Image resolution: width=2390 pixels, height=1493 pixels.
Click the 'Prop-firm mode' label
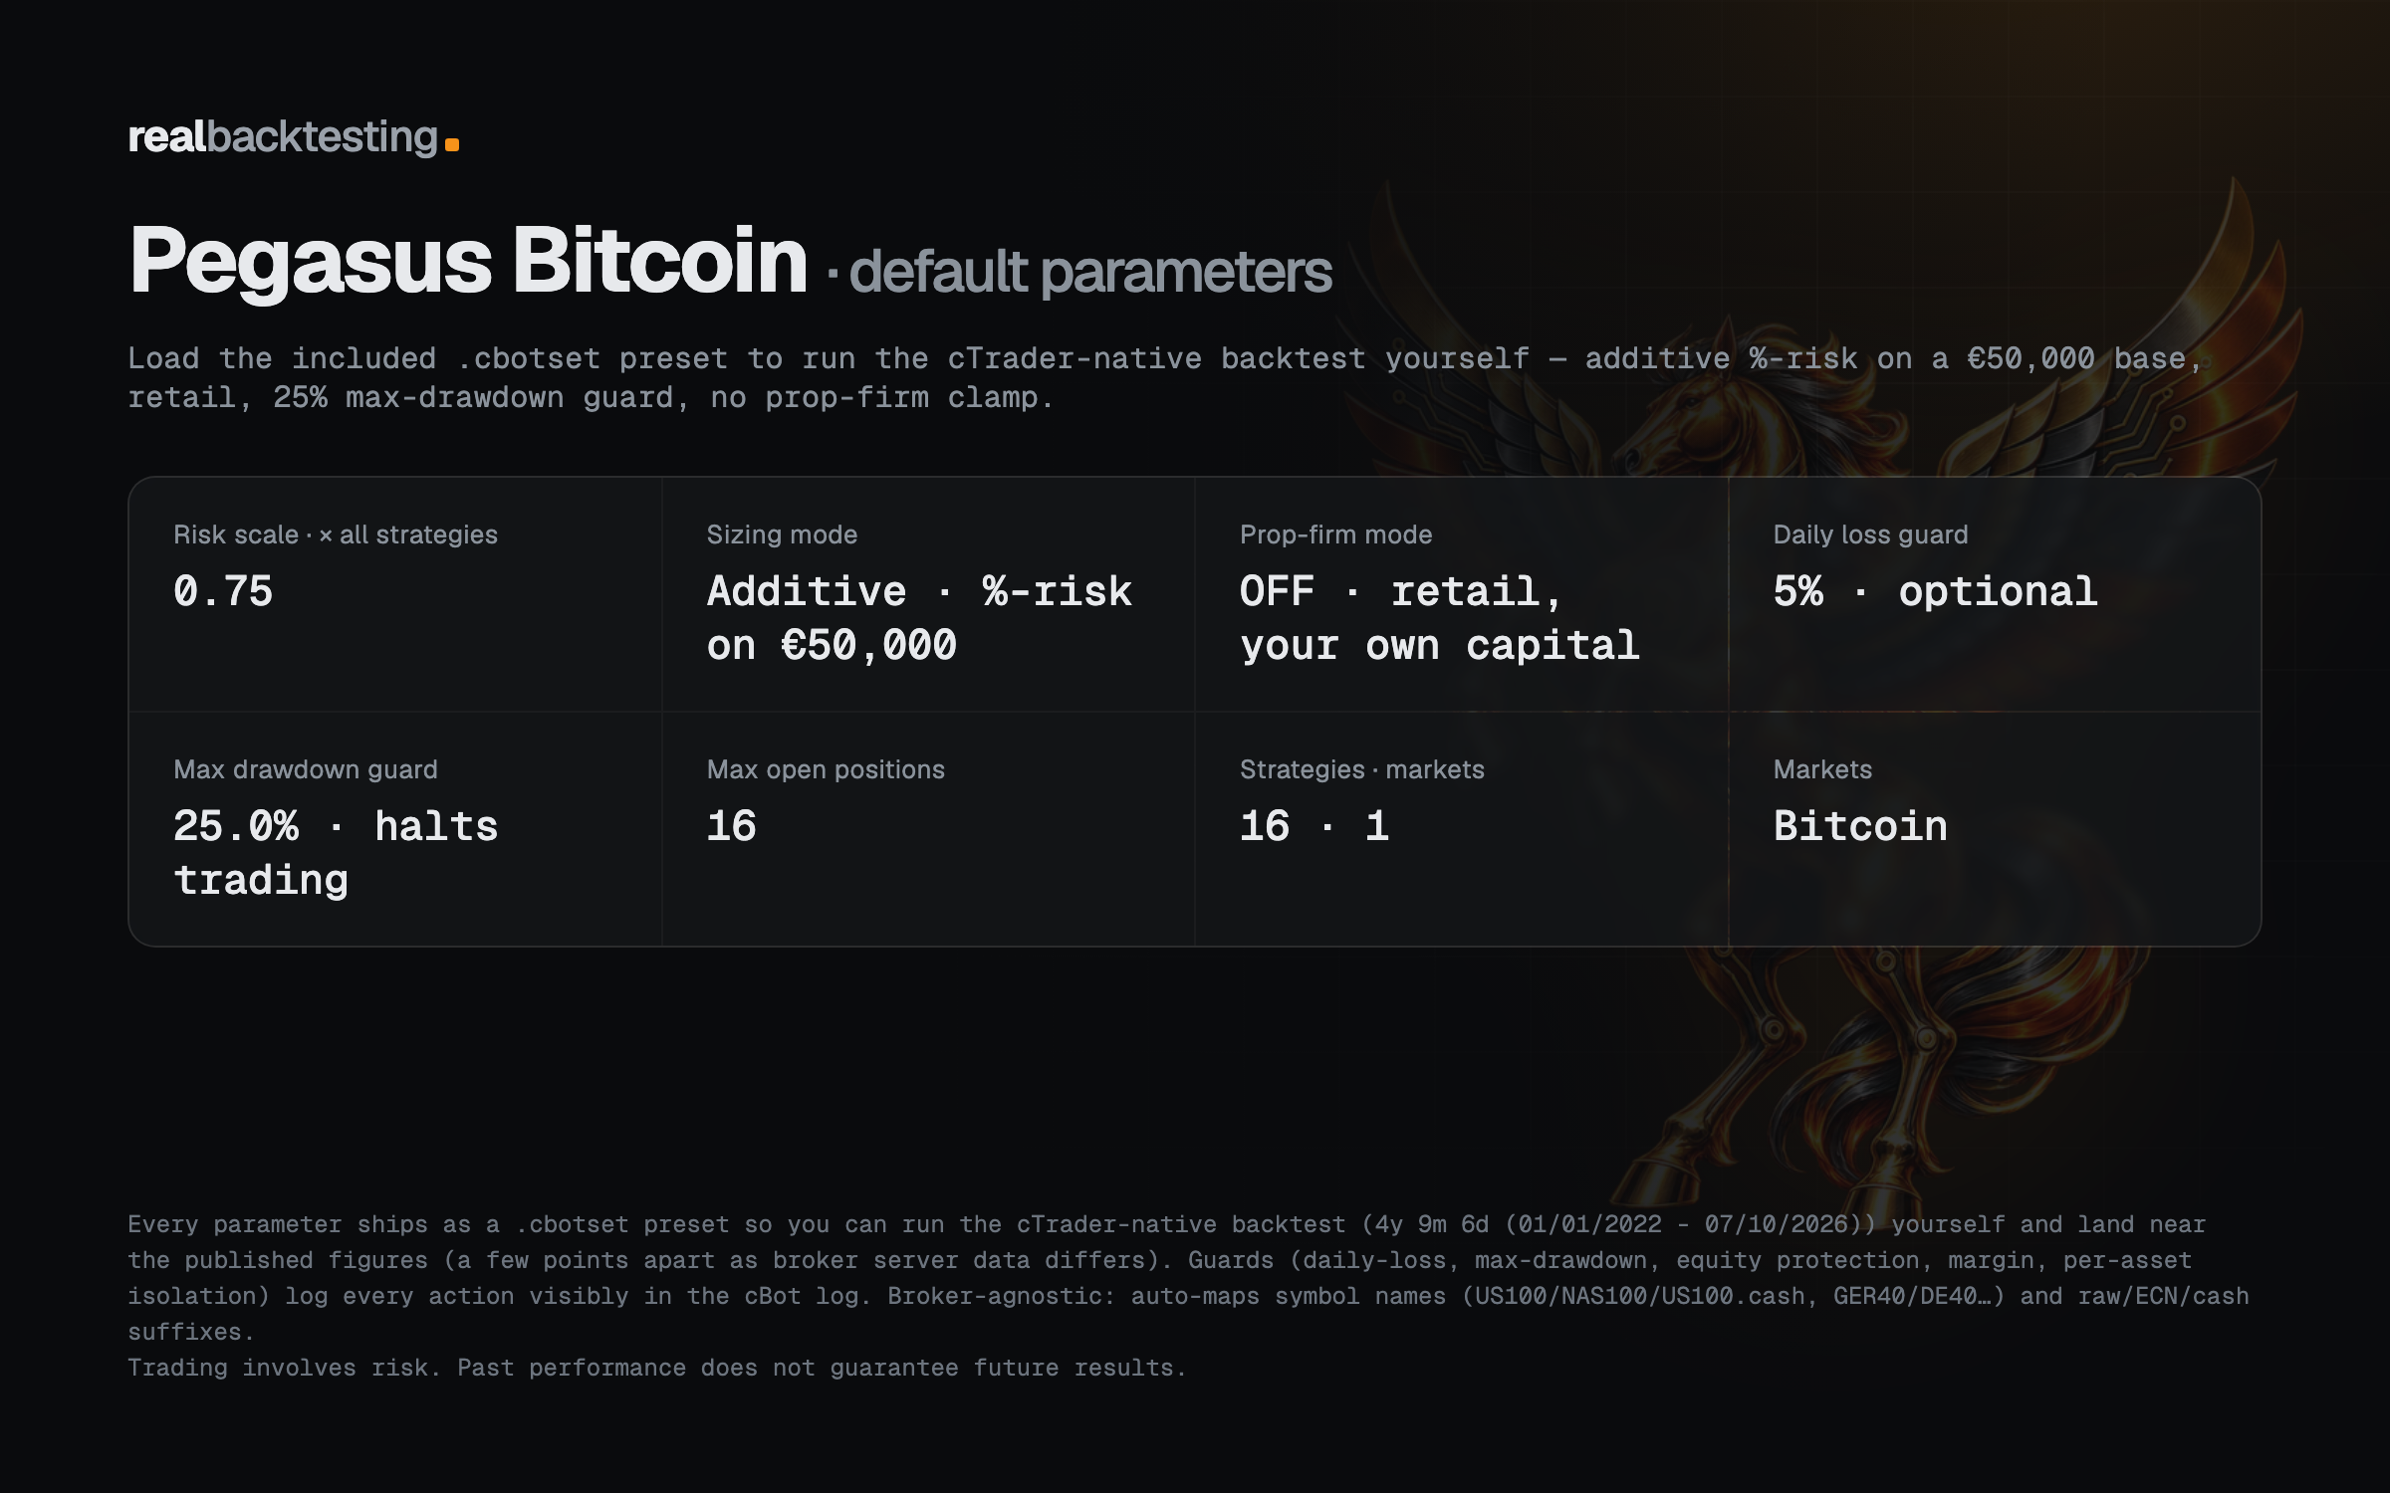1335,534
